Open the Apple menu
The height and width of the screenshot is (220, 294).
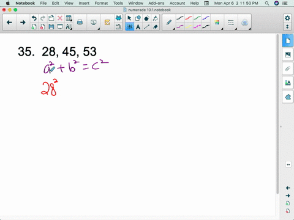tap(8, 3)
